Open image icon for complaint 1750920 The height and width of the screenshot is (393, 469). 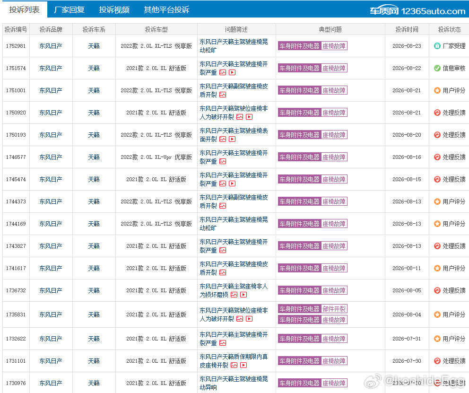coord(240,117)
